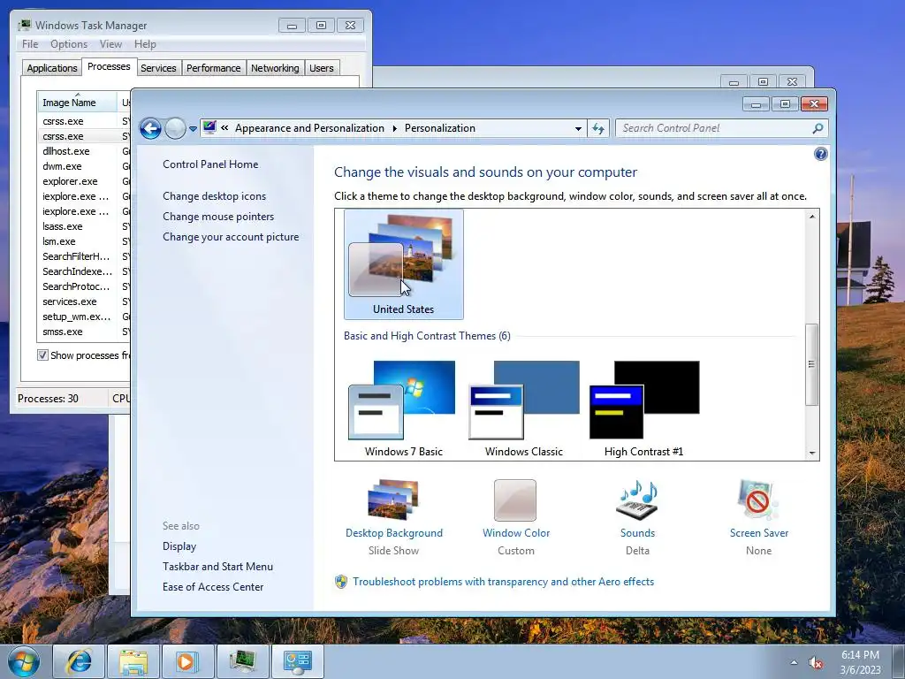Switch to Task Manager taskbar button
This screenshot has width=905, height=679.
pyautogui.click(x=242, y=661)
